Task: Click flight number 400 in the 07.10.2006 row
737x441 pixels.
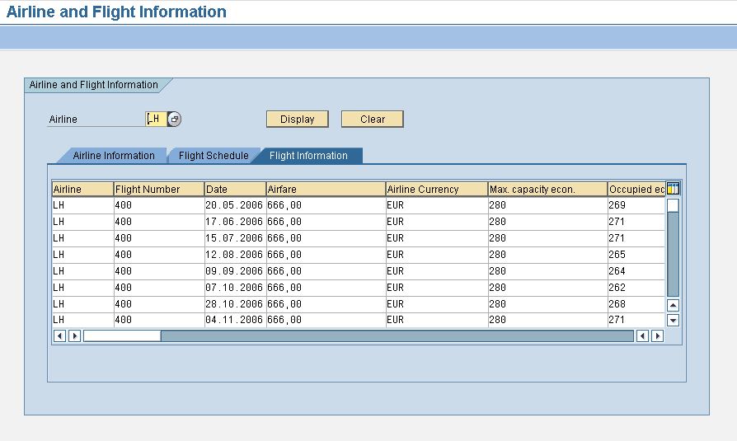Action: pos(159,287)
